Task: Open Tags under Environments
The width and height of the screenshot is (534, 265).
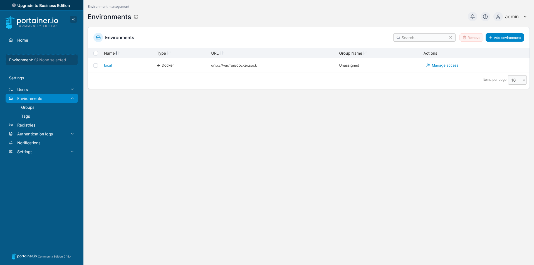Action: point(25,116)
